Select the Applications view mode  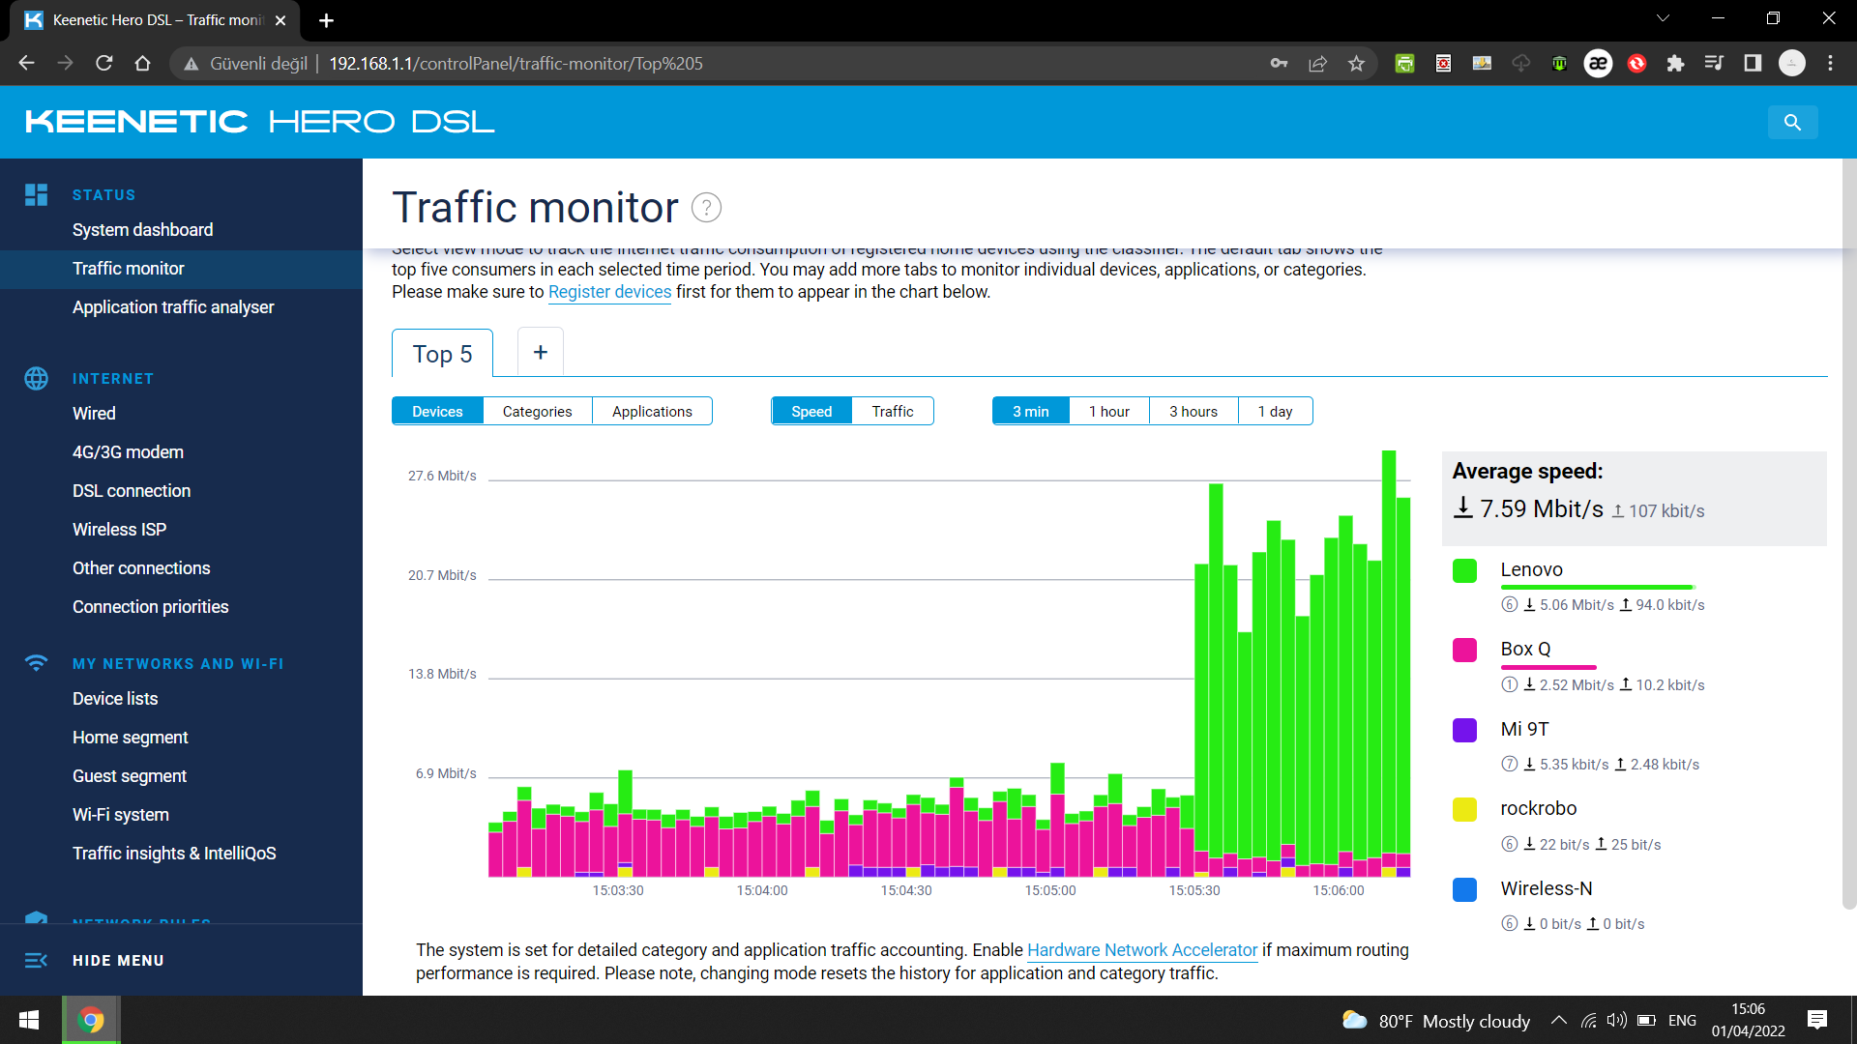652,411
